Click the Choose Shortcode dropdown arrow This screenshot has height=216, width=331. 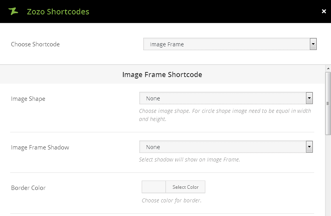(313, 44)
